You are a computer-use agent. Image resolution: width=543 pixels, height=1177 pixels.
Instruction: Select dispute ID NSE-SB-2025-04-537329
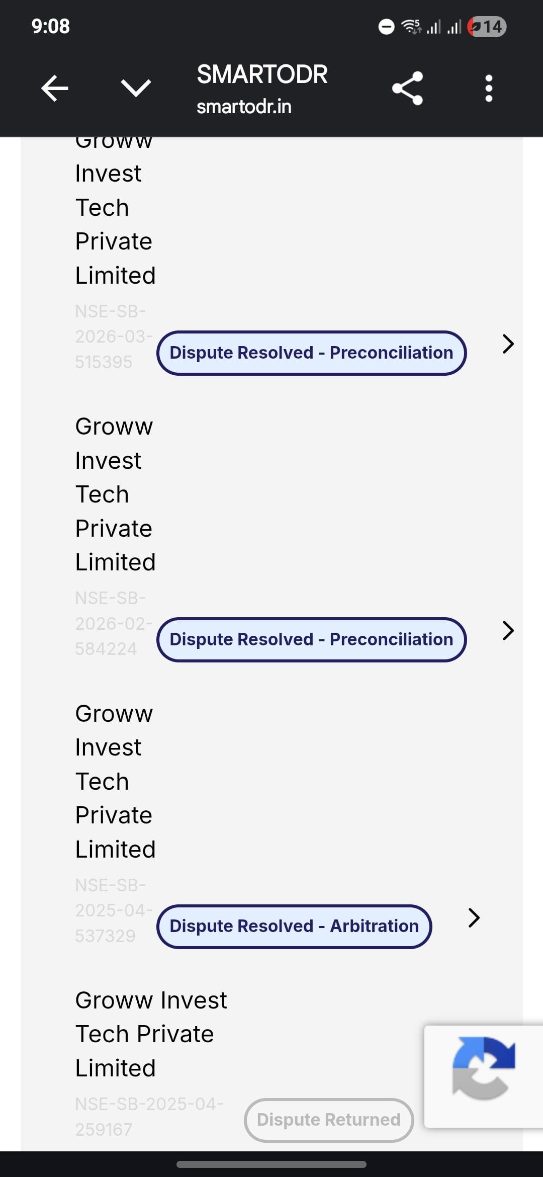[x=113, y=910]
